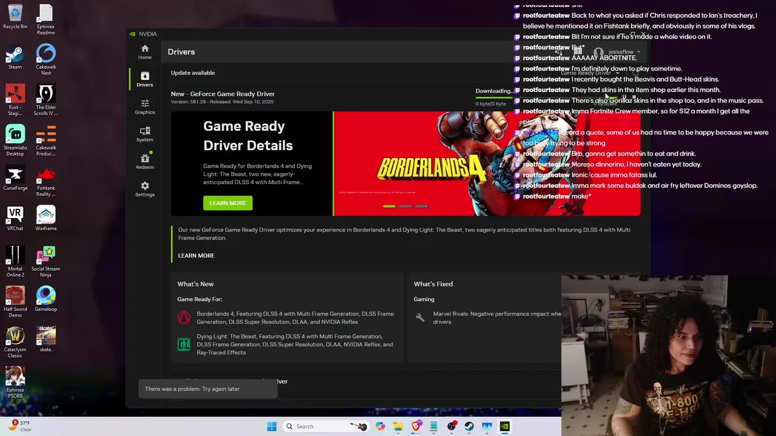Open Steam from the taskbar
Viewport: 776px width, 436px height.
pyautogui.click(x=469, y=426)
